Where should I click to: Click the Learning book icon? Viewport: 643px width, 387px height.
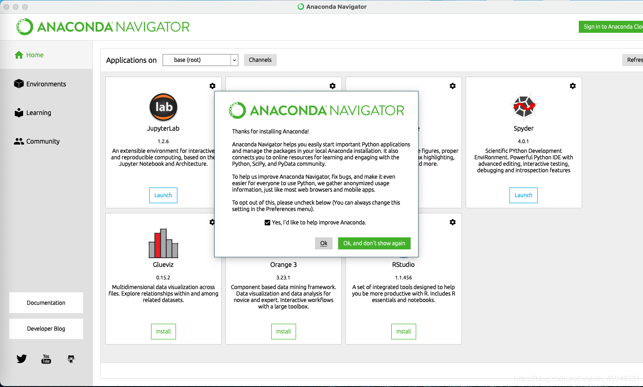(x=19, y=113)
